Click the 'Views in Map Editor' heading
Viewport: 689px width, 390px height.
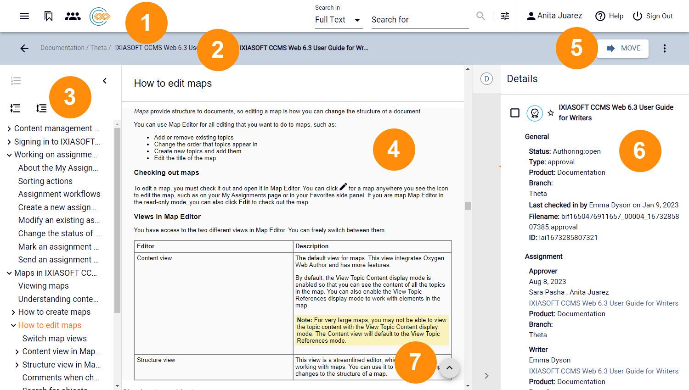[x=167, y=217]
